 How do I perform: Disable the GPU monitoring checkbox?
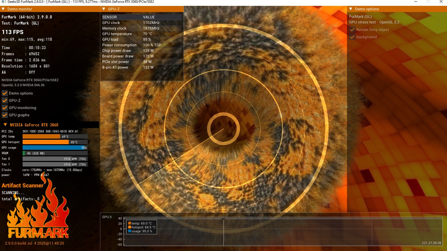coord(4,107)
